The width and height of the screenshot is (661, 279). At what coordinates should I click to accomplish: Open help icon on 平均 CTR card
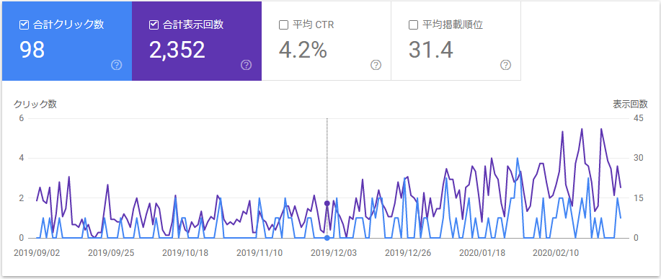point(376,65)
